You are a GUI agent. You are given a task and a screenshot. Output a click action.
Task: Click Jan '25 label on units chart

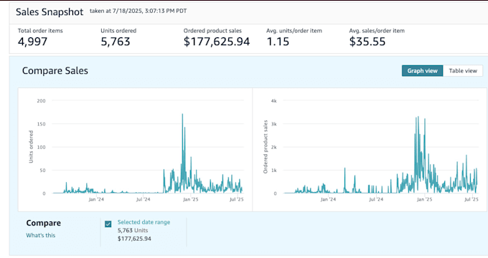[x=190, y=199]
